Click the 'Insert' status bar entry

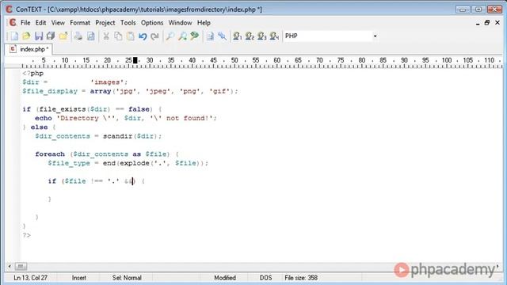[79, 278]
